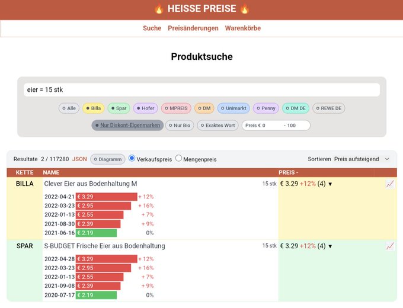Viewport: 403px width, 308px height.
Task: Open the price chart icon for BILLA row
Action: [x=390, y=184]
